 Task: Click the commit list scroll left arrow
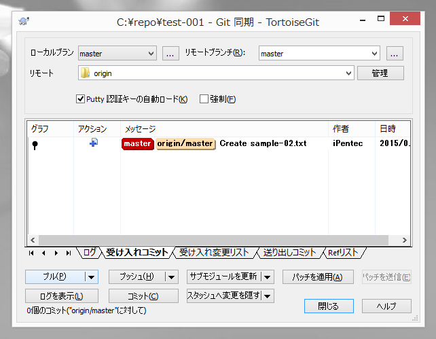click(x=33, y=240)
